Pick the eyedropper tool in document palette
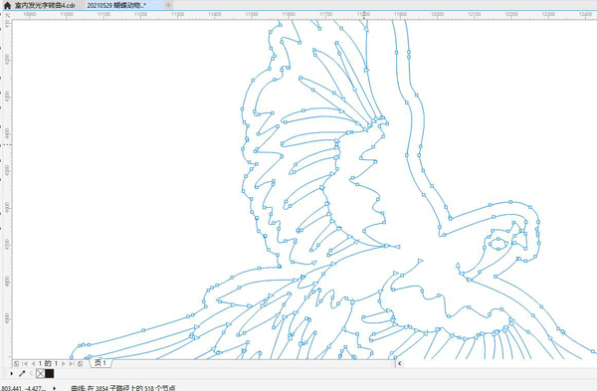Viewport: 597px width, 391px height. coord(22,374)
